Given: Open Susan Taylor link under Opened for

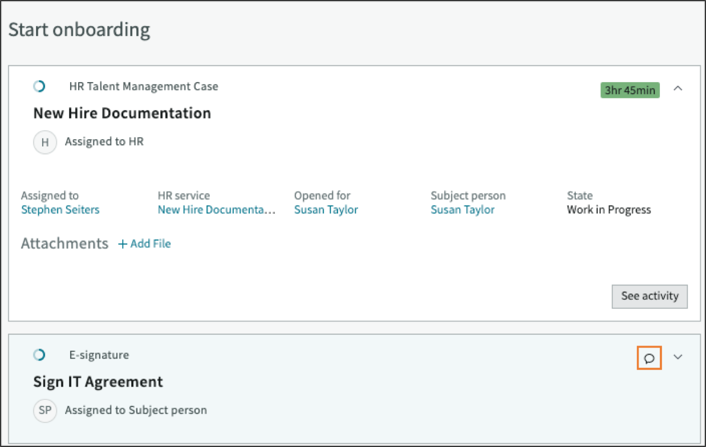Looking at the screenshot, I should [326, 210].
